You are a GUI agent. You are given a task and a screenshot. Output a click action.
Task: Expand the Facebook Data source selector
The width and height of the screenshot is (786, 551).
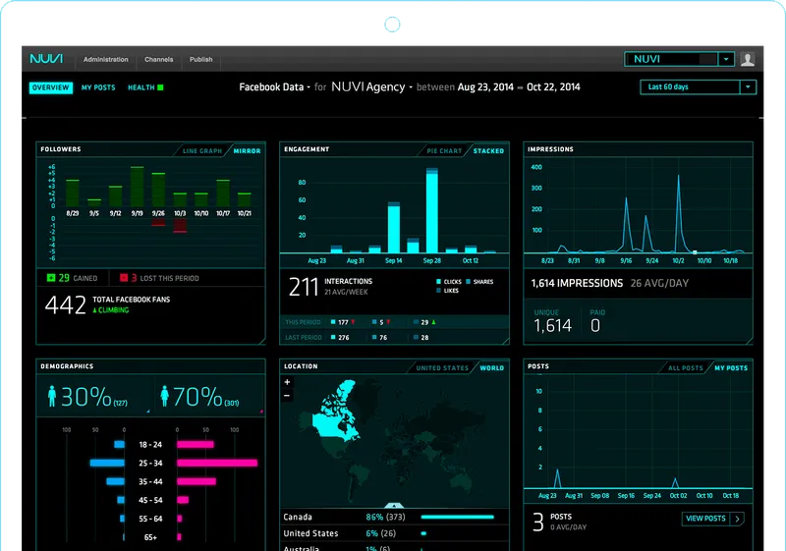tap(274, 87)
